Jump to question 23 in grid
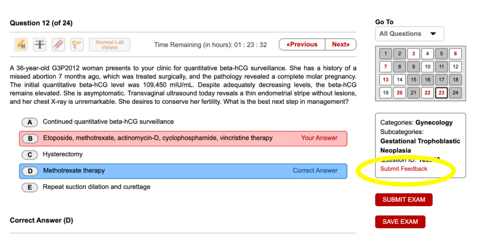 (x=441, y=93)
